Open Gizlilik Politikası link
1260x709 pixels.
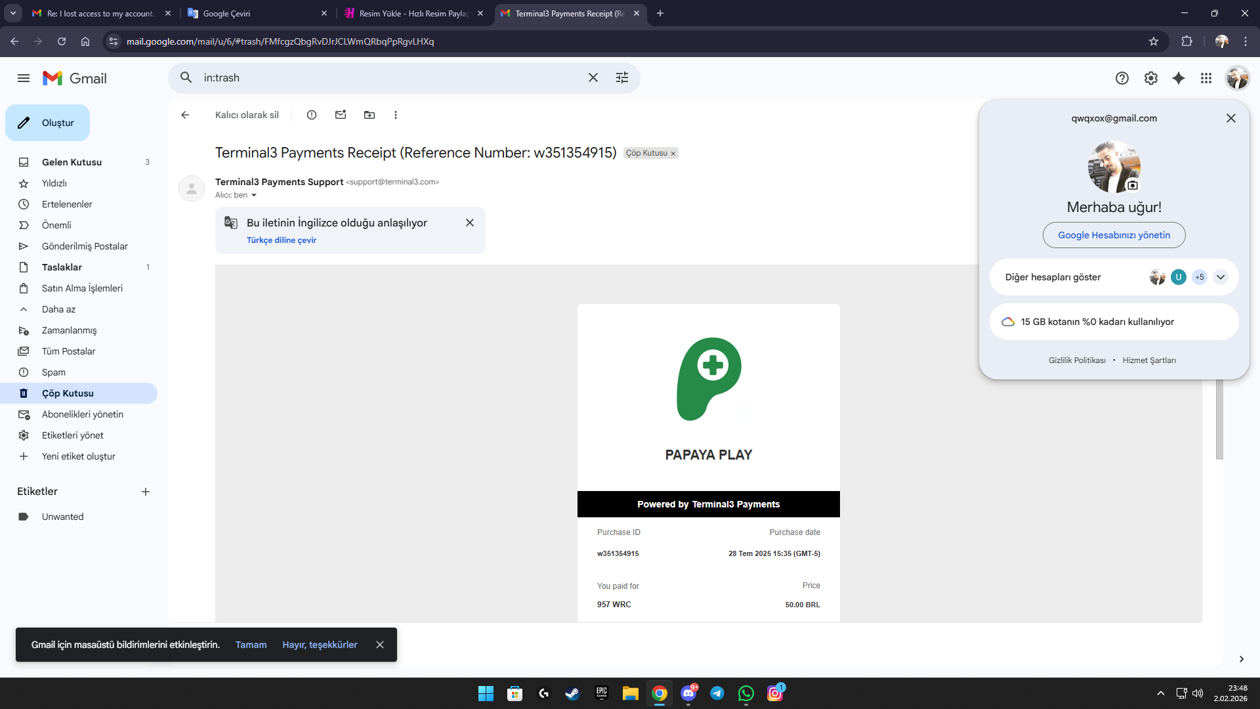(x=1077, y=360)
